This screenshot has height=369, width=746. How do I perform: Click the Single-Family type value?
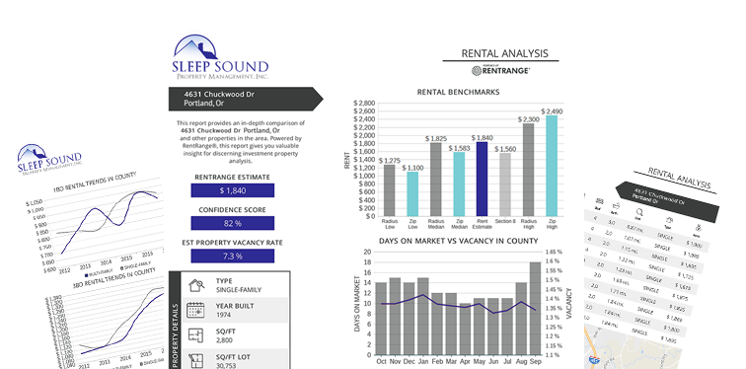coord(239,290)
